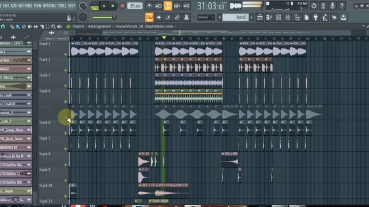Open the HELP menu

tap(71, 5)
